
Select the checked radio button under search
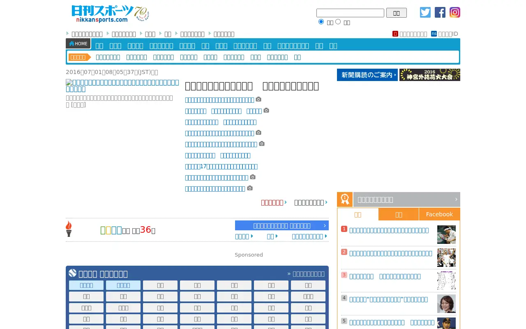(x=321, y=22)
